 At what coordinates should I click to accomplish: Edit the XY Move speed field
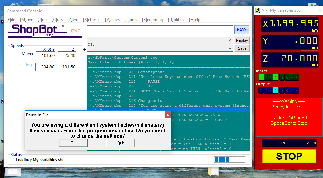[45, 56]
